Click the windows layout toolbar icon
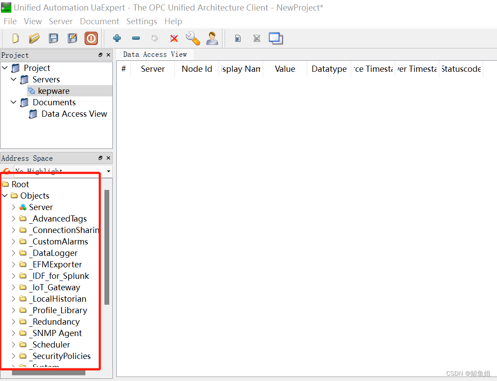 276,38
